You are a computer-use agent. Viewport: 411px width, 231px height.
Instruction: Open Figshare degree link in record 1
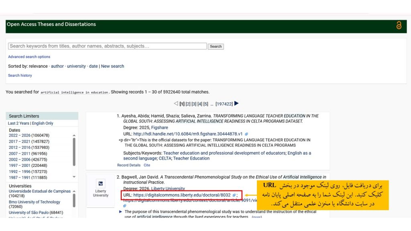click(x=160, y=128)
